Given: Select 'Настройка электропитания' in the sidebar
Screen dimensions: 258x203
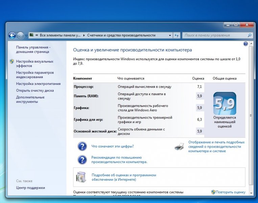Looking at the screenshot, I should tap(38, 84).
